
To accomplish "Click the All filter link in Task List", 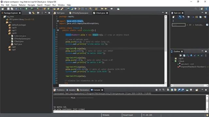I will (190, 25).
